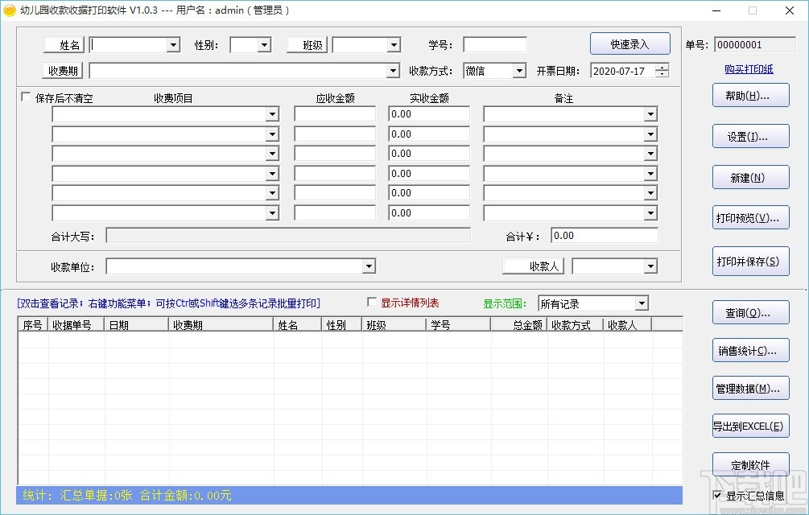The image size is (809, 515).
Task: Open the 购买打印纸 link
Action: pyautogui.click(x=750, y=68)
